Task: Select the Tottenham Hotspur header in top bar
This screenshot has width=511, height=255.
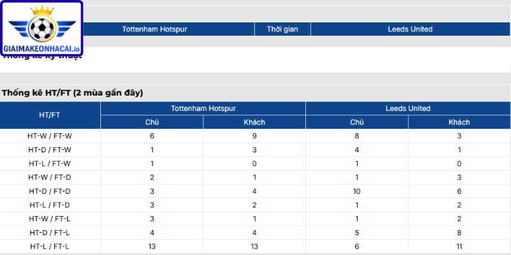Action: tap(155, 29)
